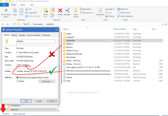Select the filesinside folder row
Screen dimensions: 168x116
point(113,40)
